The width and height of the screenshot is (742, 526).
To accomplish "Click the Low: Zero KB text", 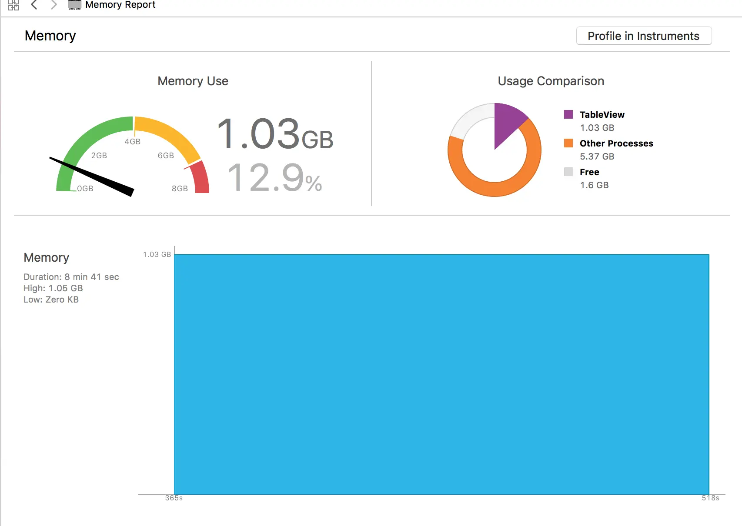I will point(51,300).
